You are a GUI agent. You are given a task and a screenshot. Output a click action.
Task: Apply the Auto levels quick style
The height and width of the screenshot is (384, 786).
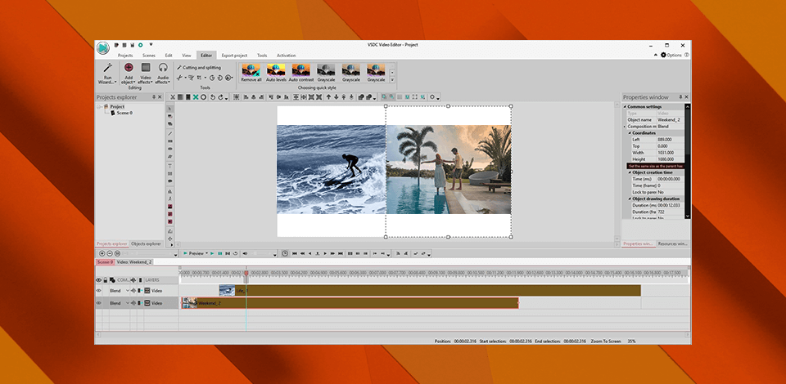[x=277, y=70]
